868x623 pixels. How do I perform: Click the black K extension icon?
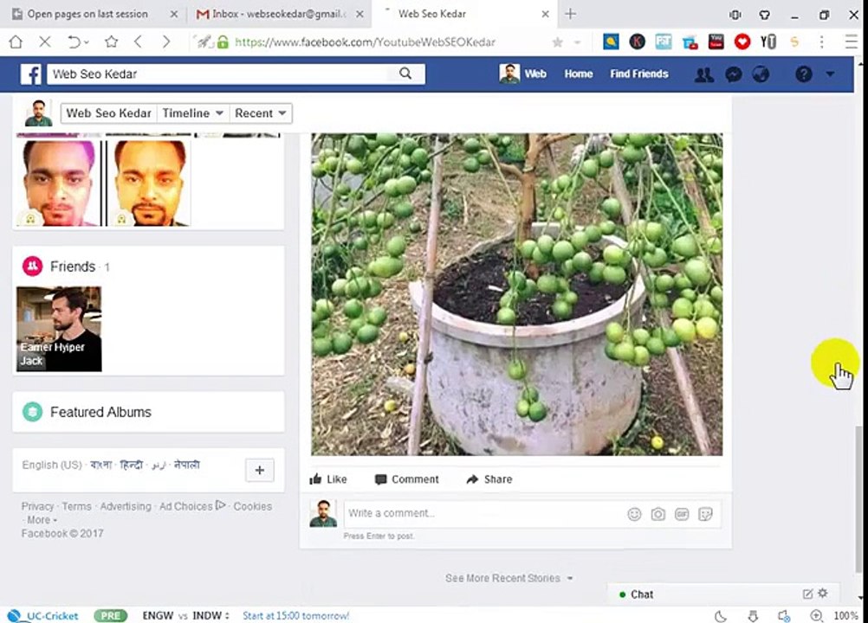(x=638, y=42)
